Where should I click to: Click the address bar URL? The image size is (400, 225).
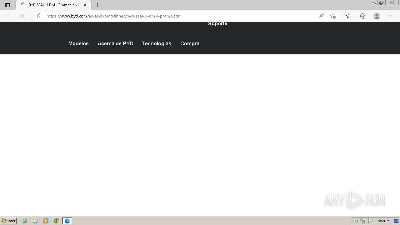(113, 16)
